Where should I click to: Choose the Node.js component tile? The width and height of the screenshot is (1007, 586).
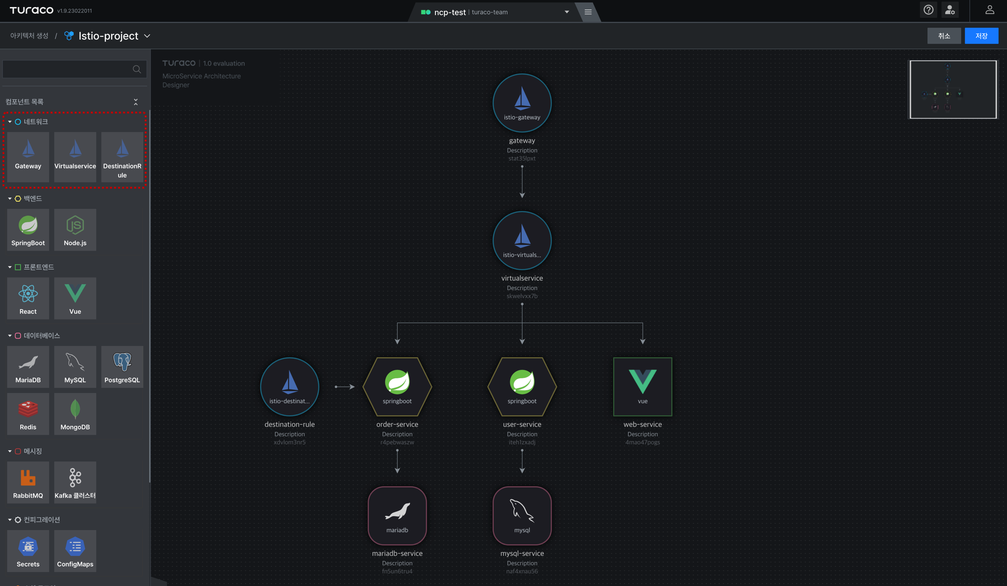75,230
